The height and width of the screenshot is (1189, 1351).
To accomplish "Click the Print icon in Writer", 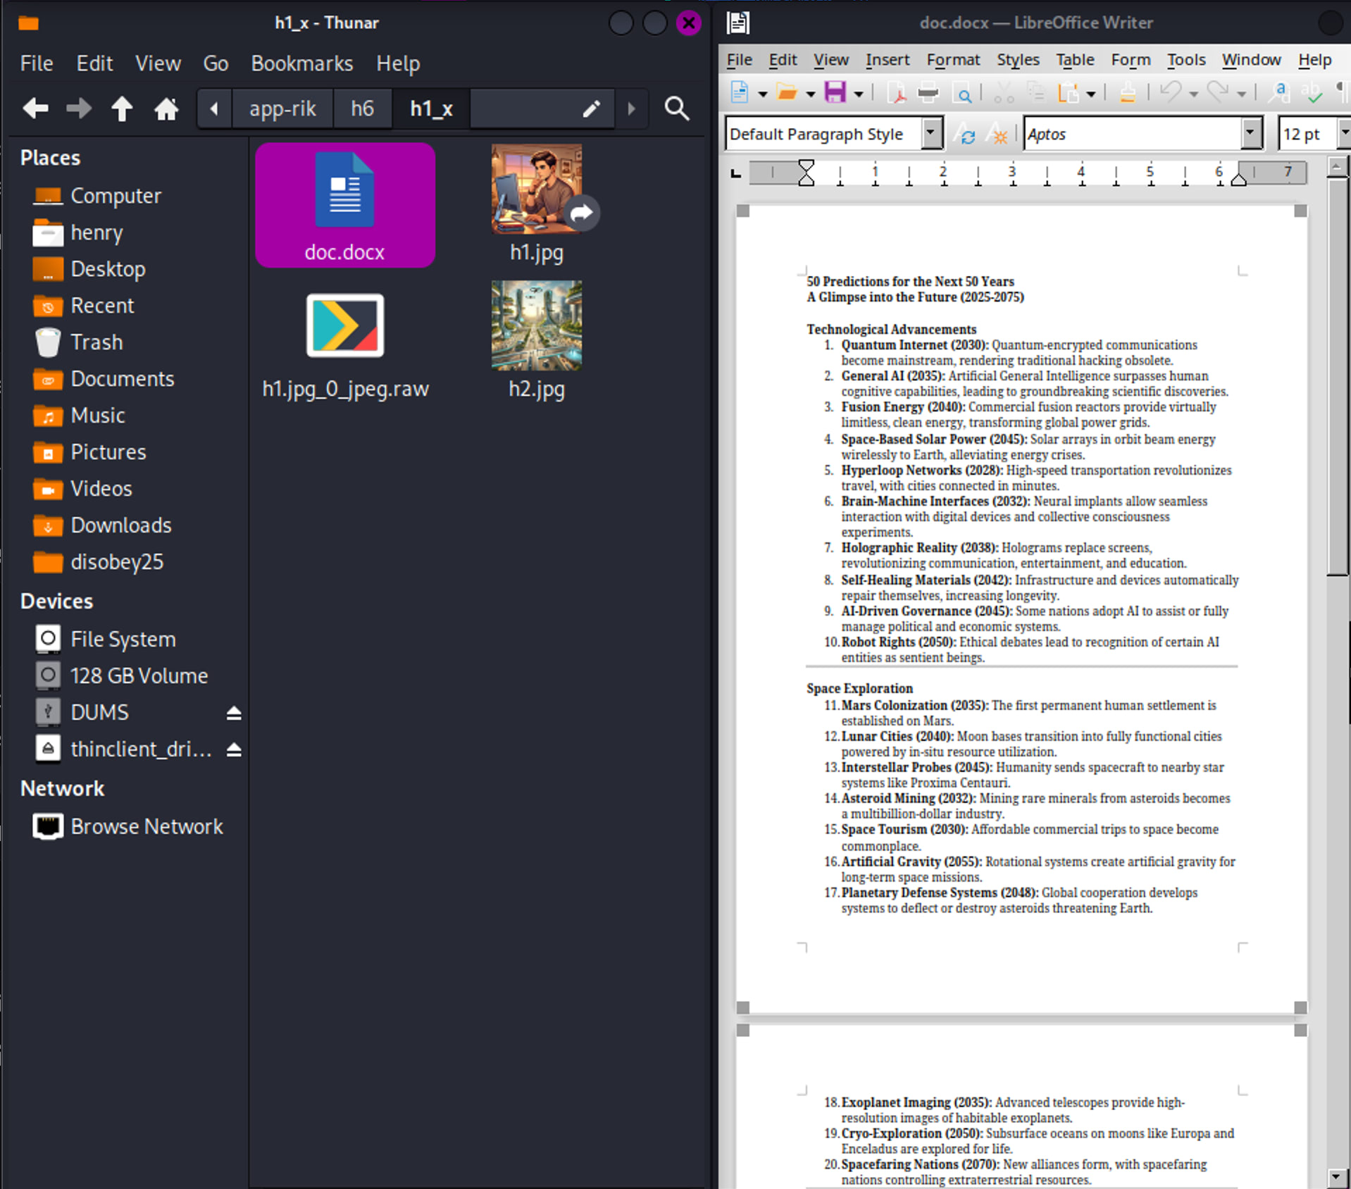I will pyautogui.click(x=928, y=92).
